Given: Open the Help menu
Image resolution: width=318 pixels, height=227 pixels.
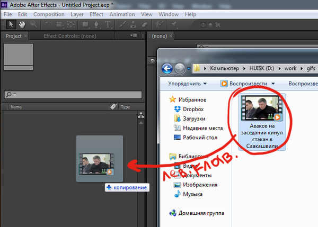Looking at the screenshot, I should (190, 14).
